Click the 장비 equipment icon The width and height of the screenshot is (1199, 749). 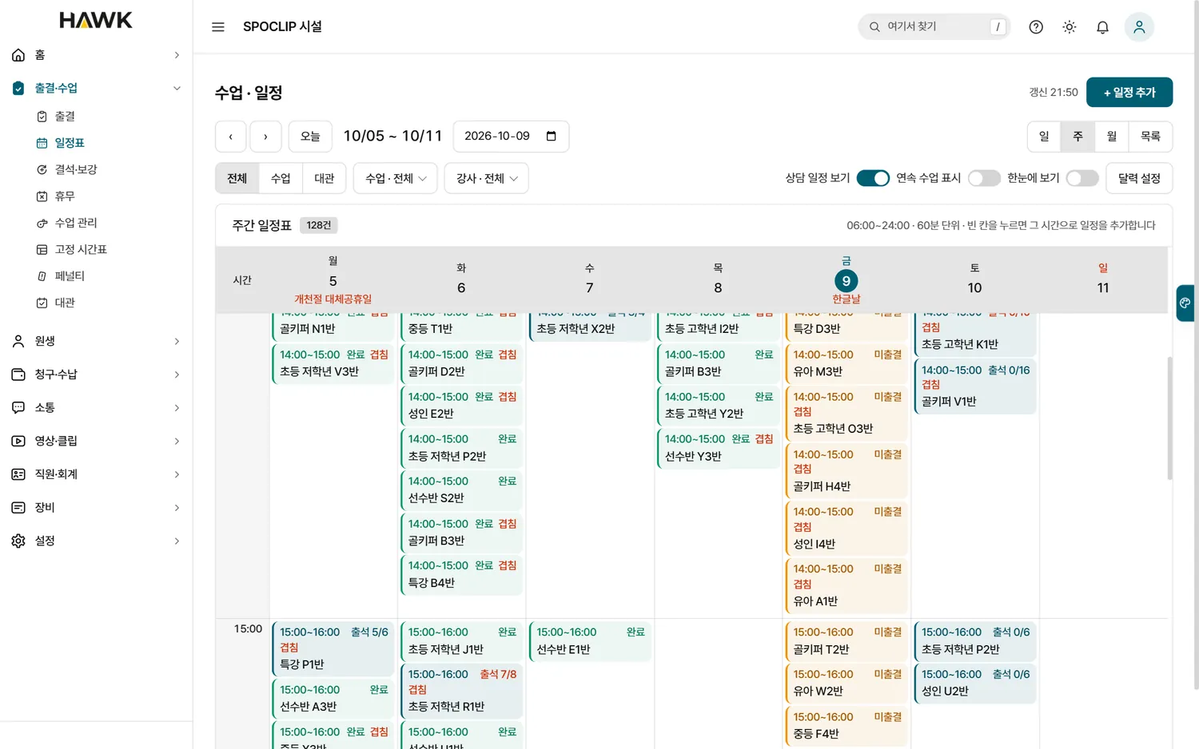pyautogui.click(x=18, y=508)
